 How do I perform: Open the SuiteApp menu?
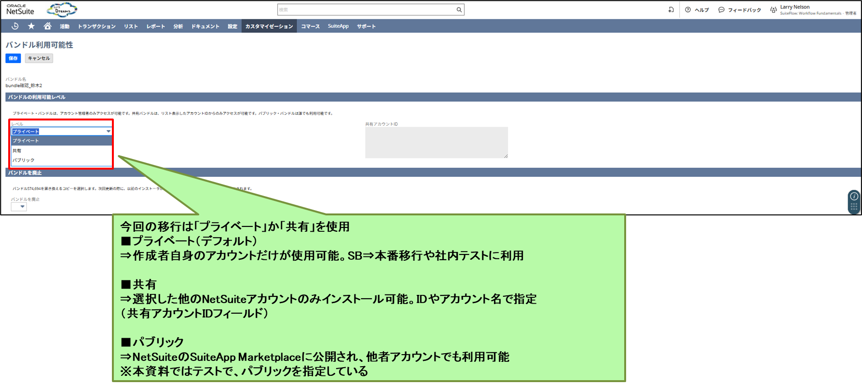click(x=338, y=27)
